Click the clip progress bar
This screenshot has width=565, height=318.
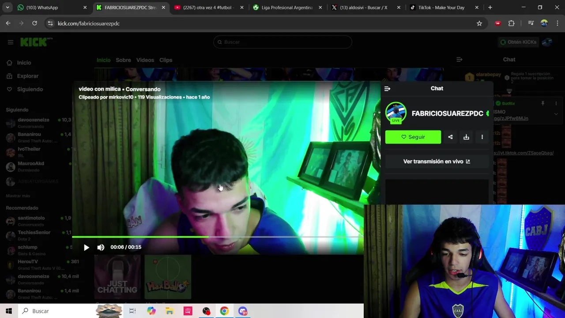(218, 237)
